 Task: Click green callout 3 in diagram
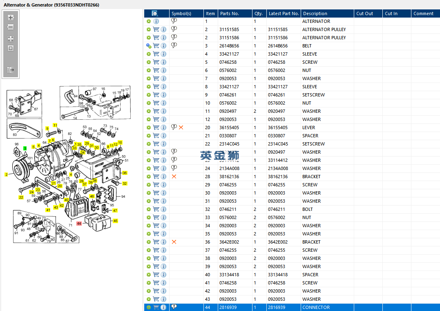pyautogui.click(x=25, y=148)
